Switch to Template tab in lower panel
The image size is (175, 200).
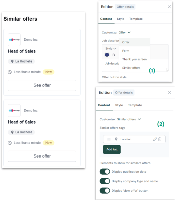click(x=135, y=105)
